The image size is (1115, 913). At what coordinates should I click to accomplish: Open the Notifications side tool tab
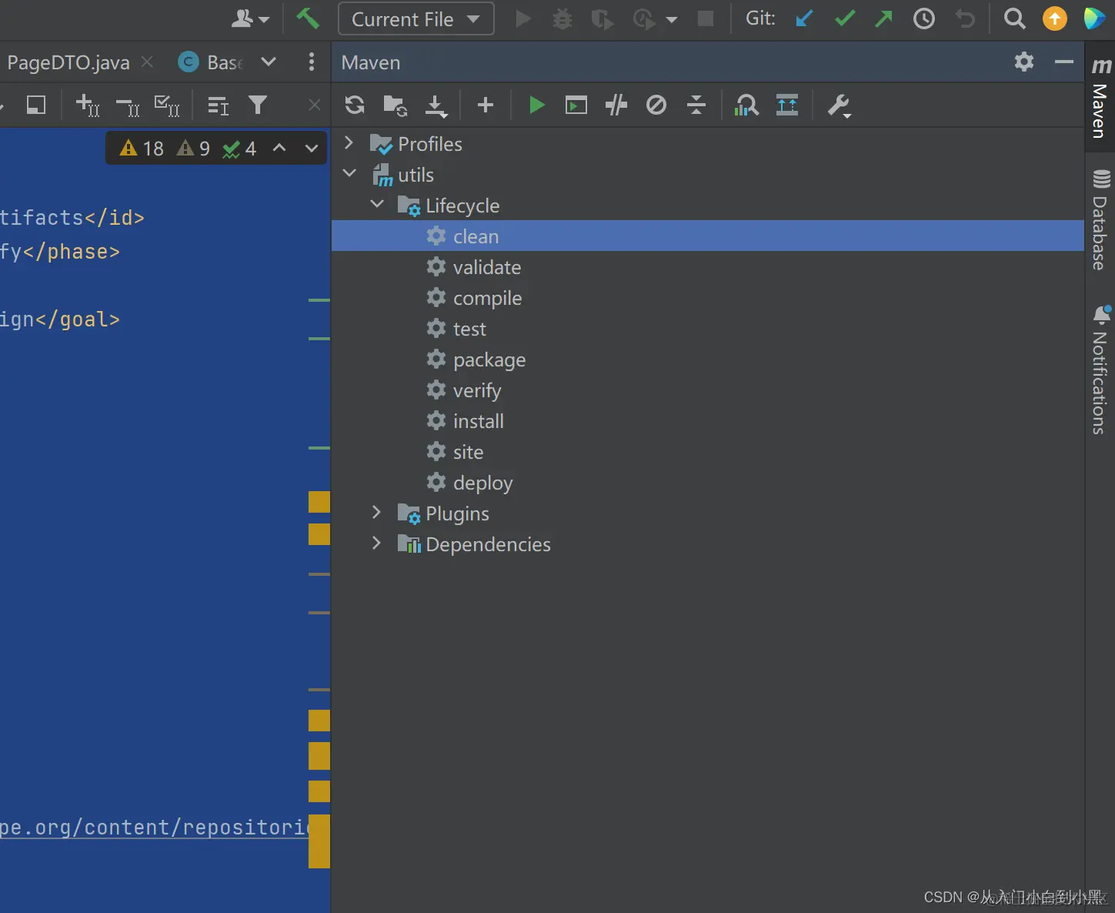coord(1100,370)
